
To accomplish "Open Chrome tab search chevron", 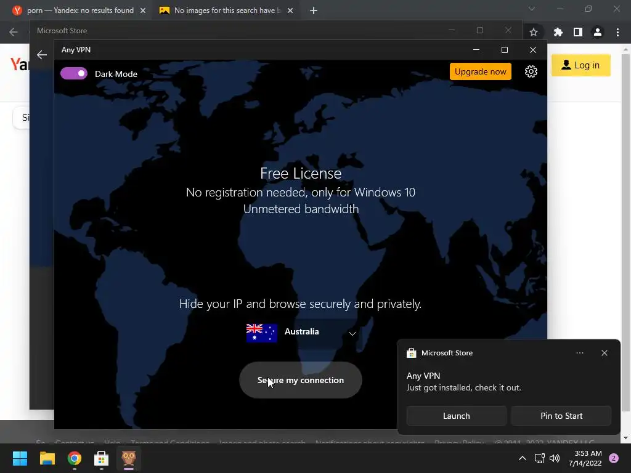I will pos(531,9).
